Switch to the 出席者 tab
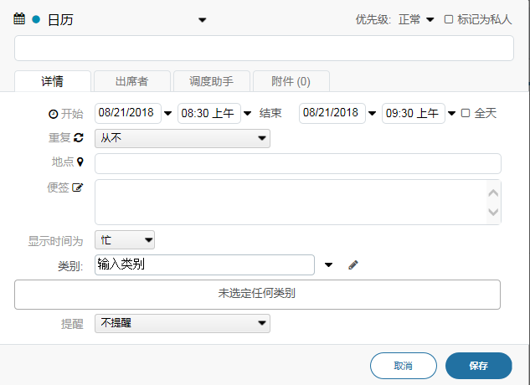 click(x=132, y=81)
